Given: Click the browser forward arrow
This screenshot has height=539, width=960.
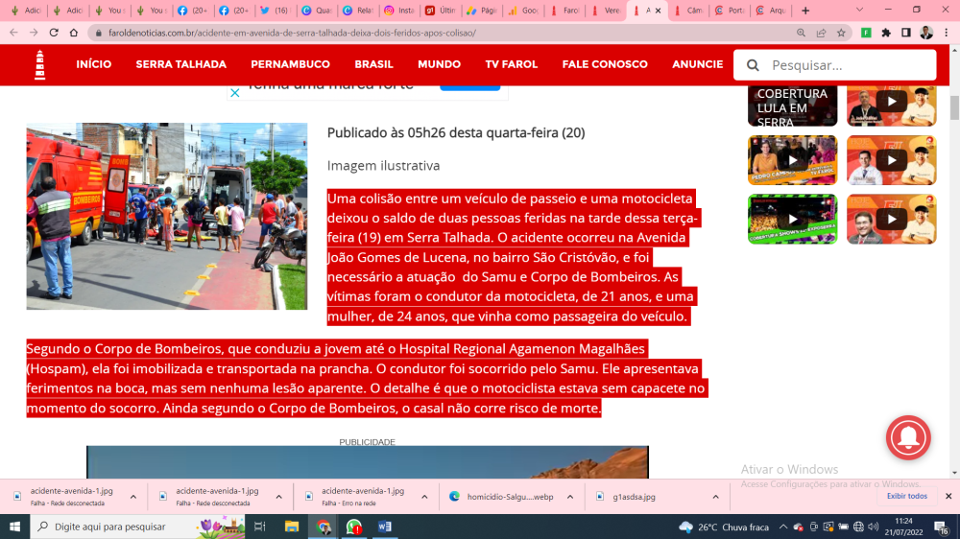Looking at the screenshot, I should pos(34,33).
